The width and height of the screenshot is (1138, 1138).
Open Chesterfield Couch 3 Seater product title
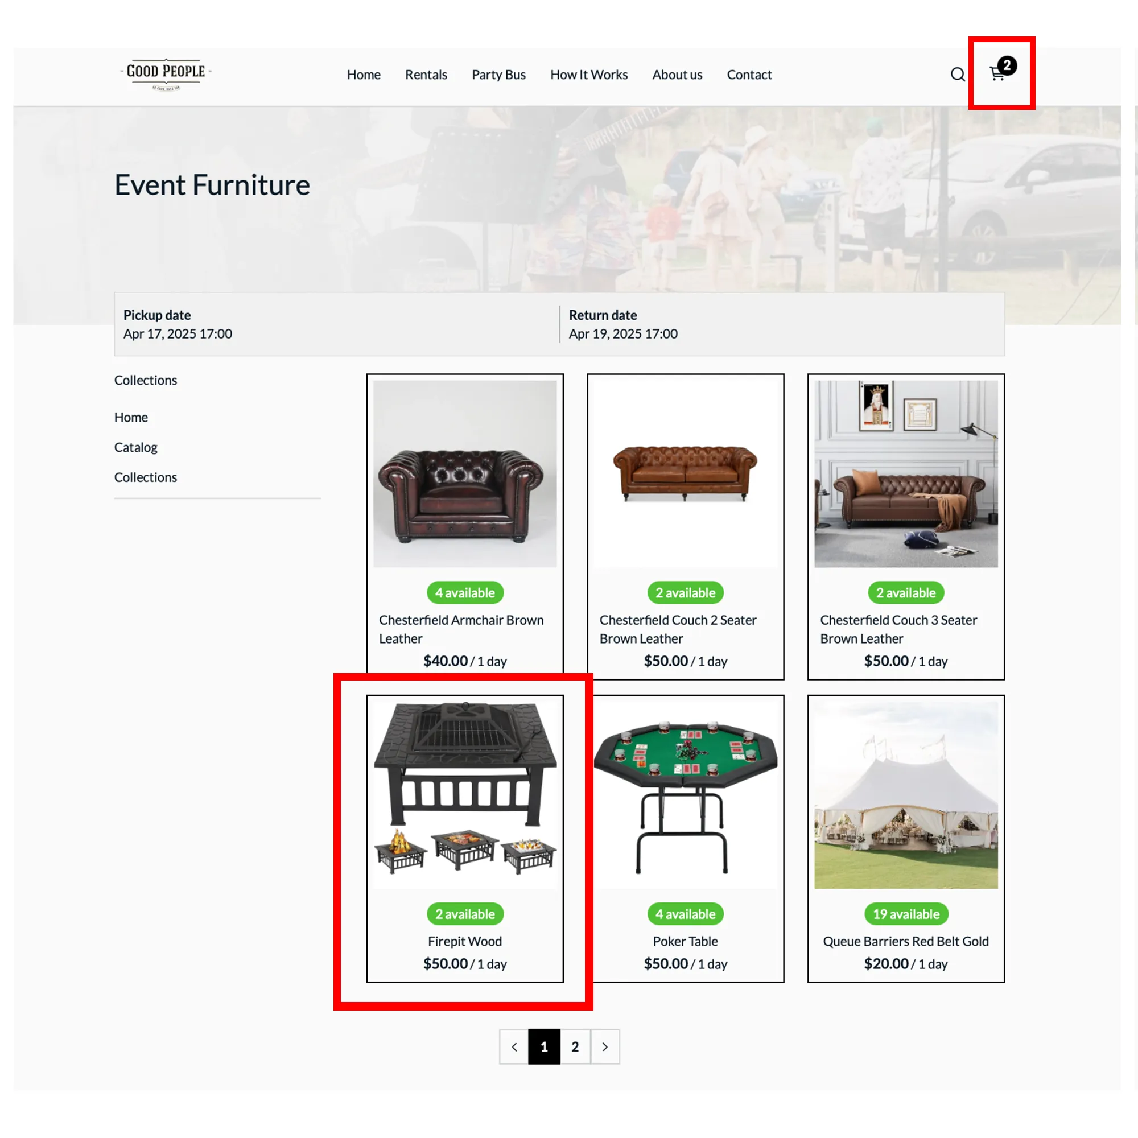pyautogui.click(x=898, y=629)
